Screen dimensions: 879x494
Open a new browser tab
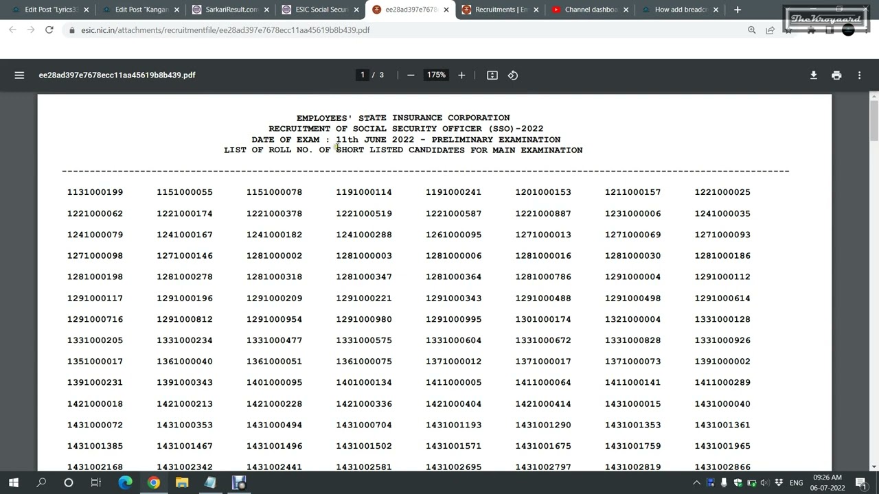pos(738,10)
